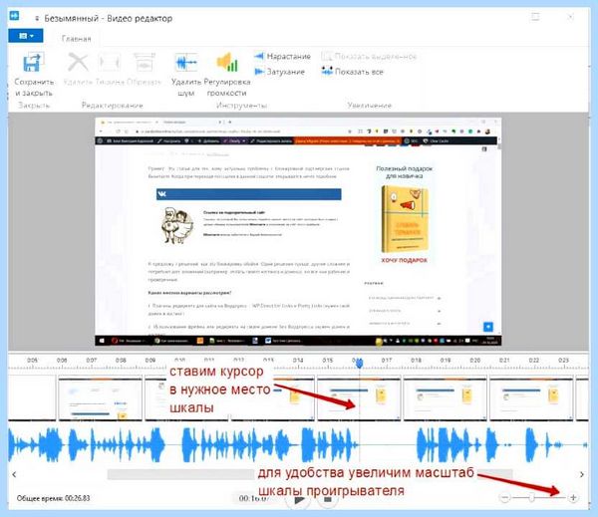Click the horizontal timeline scrollbar thumb
This screenshot has height=517, width=598.
[310, 474]
